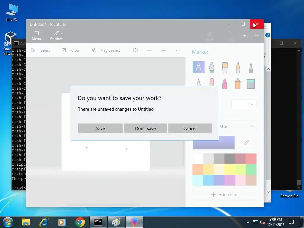Screen dimensions: 304x228
Task: Click the Paint 3D taskbar icon
Action: pos(134,222)
